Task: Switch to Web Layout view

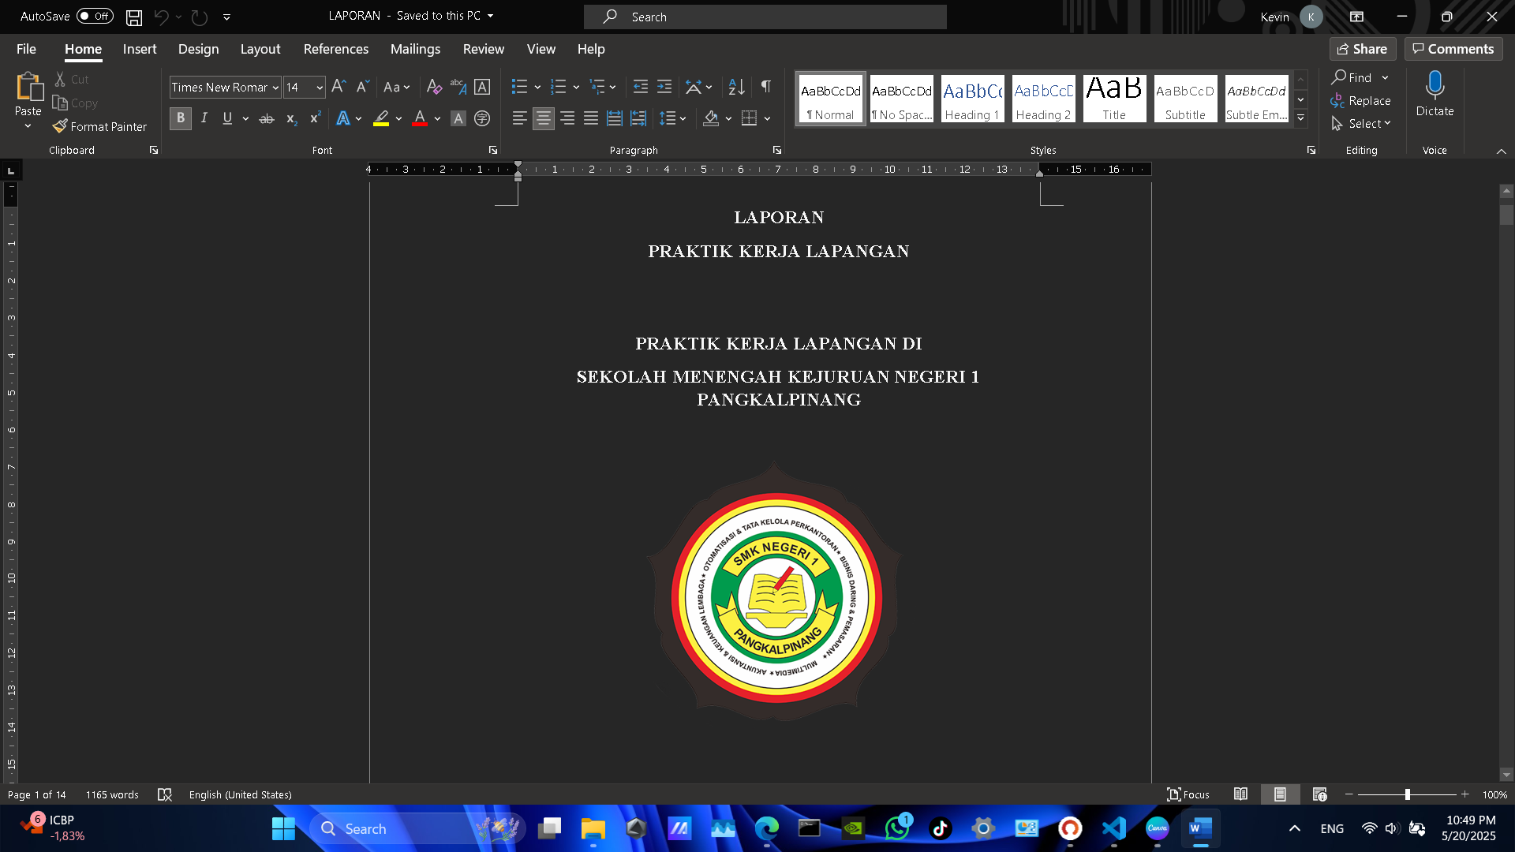Action: click(1319, 794)
